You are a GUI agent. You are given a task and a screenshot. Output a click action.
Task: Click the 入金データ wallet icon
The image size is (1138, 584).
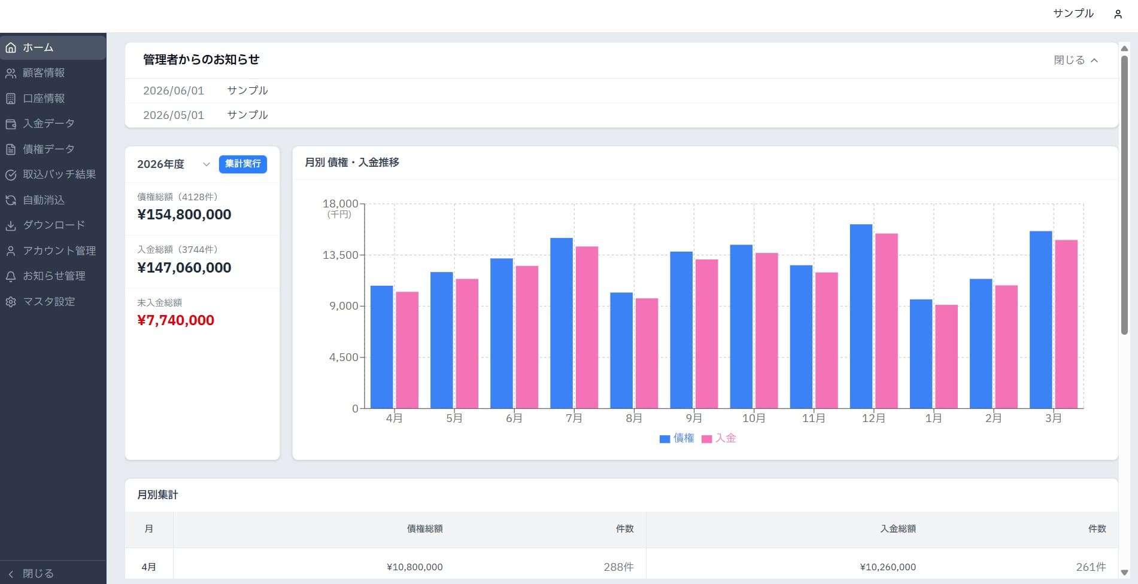pyautogui.click(x=11, y=124)
